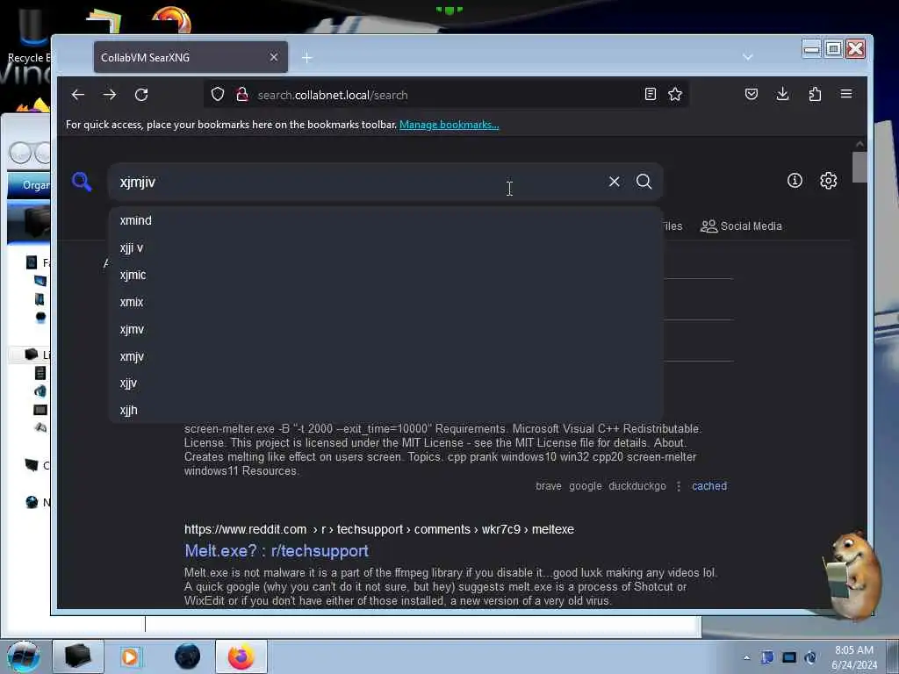899x674 pixels.
Task: Click the Windows Start orb
Action: (x=23, y=656)
